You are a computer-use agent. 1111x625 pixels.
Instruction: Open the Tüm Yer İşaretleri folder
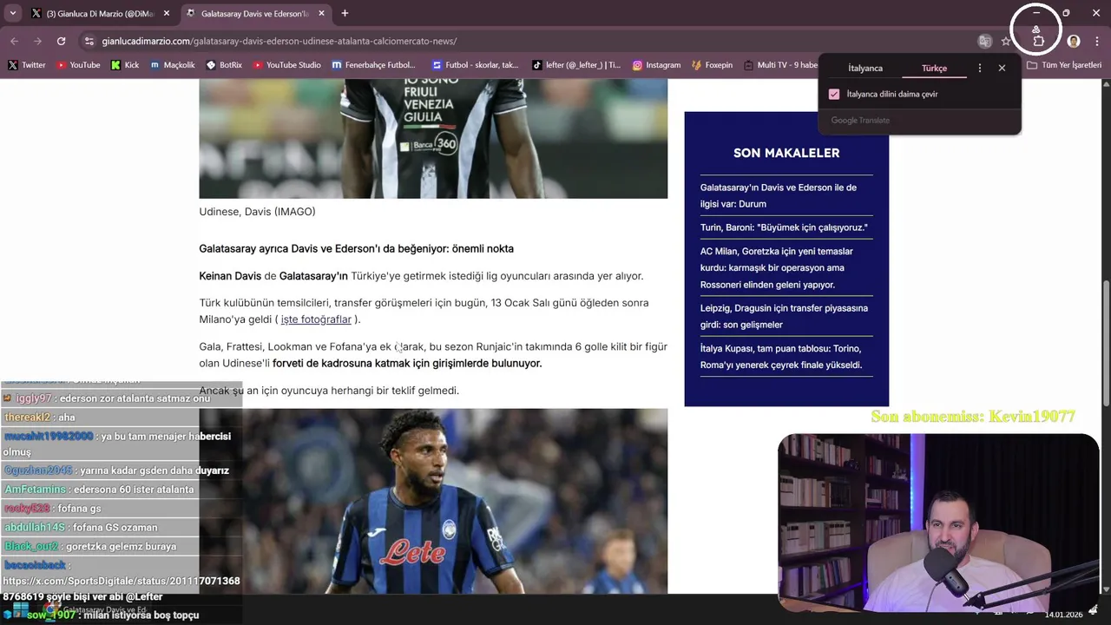pyautogui.click(x=1064, y=65)
